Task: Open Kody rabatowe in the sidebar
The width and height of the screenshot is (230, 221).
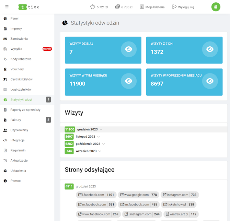Action: point(21,59)
